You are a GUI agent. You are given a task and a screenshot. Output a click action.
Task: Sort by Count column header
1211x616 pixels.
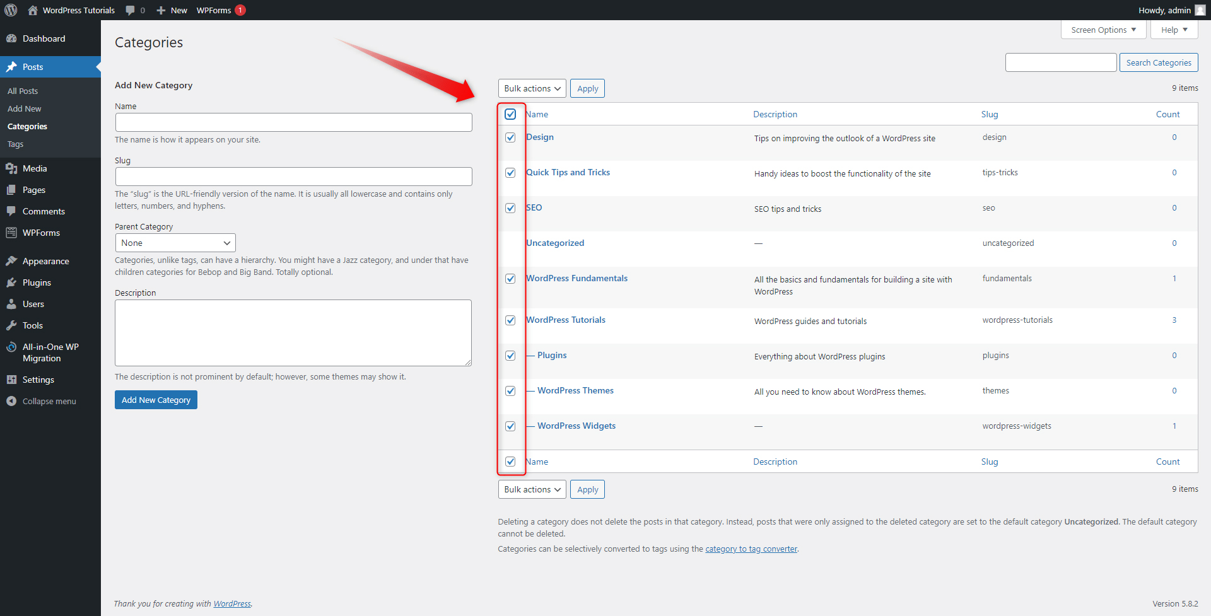[1167, 114]
